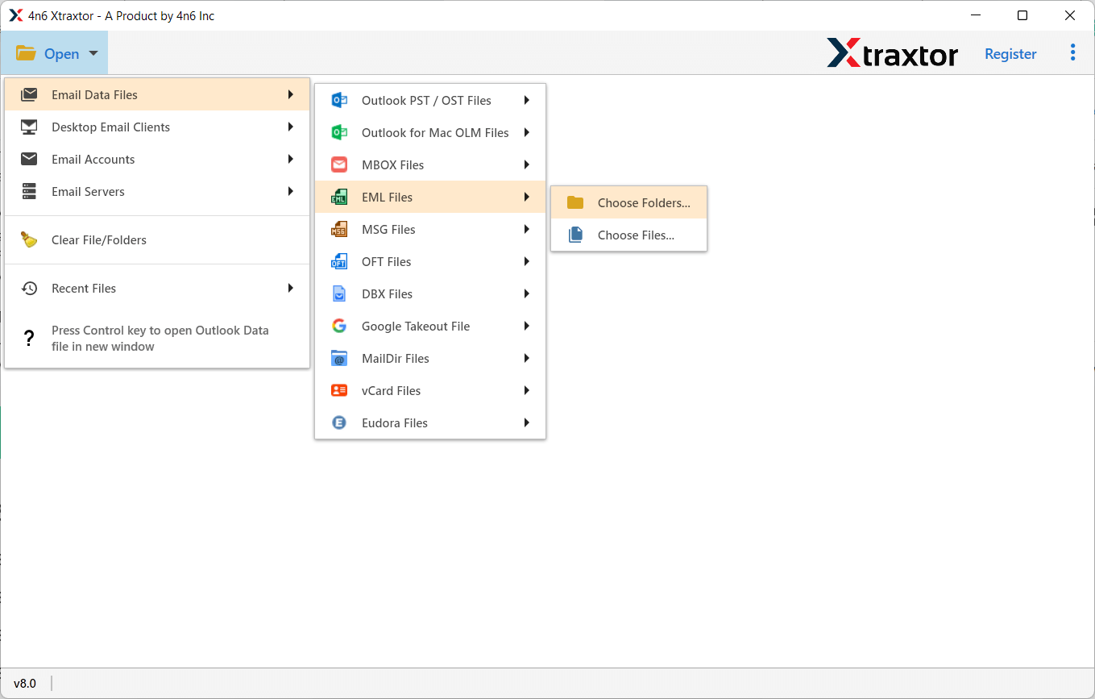The width and height of the screenshot is (1095, 699).
Task: Open the Google Takeout File menu item
Action: click(x=430, y=326)
